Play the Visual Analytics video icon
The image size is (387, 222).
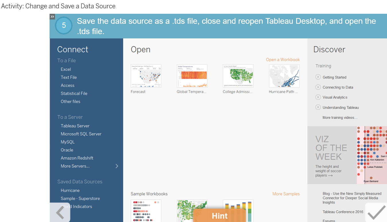click(x=318, y=97)
